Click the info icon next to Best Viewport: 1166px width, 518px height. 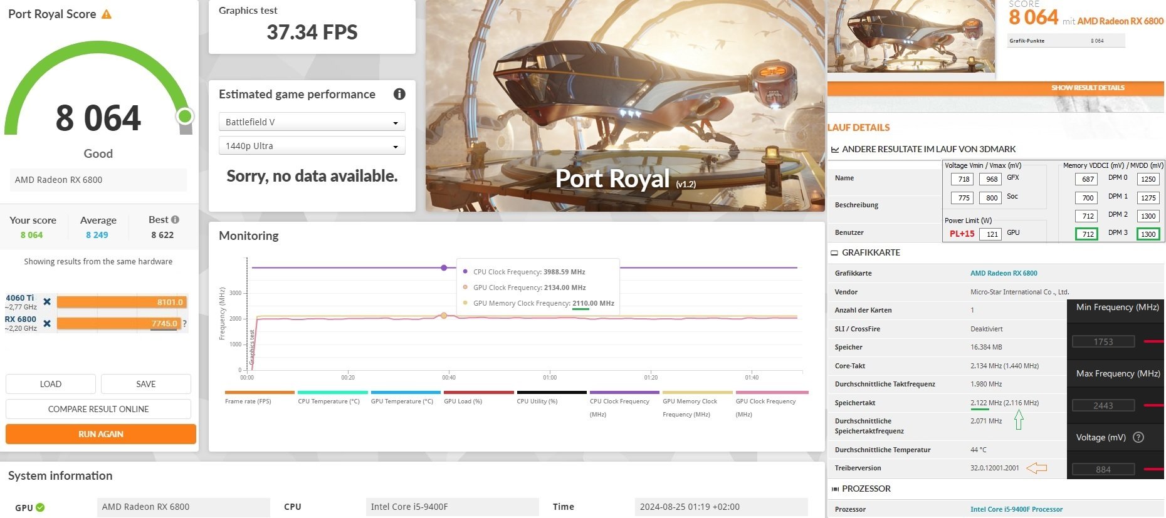[x=176, y=220]
